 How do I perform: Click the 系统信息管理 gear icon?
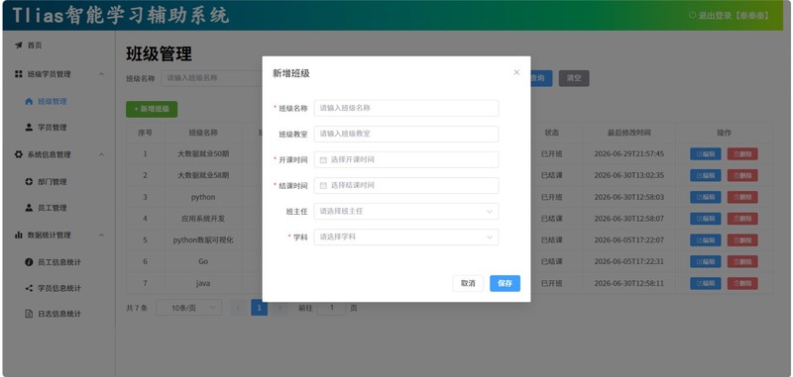click(x=19, y=154)
